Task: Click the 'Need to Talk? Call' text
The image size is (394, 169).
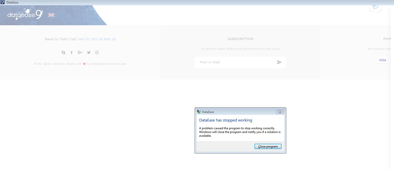Action: pyautogui.click(x=60, y=39)
